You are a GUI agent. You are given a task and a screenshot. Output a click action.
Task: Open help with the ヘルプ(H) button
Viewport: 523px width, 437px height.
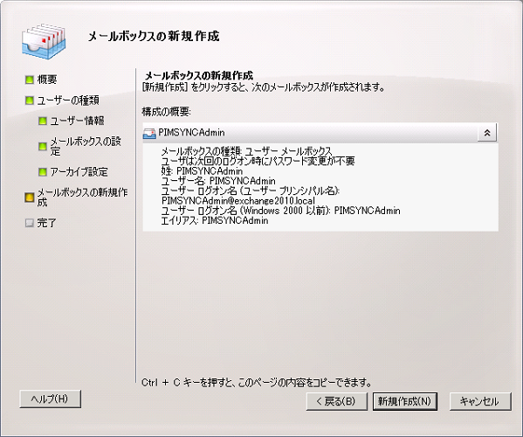click(x=50, y=399)
